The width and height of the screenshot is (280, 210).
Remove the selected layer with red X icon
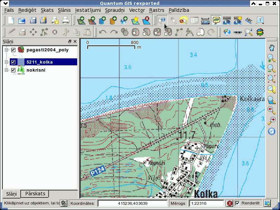(146, 20)
